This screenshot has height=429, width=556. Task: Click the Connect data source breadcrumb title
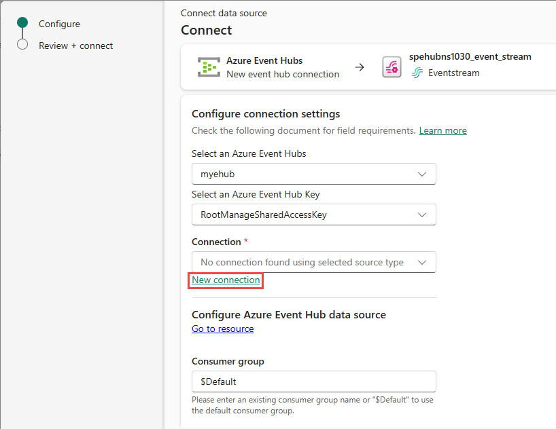point(224,13)
